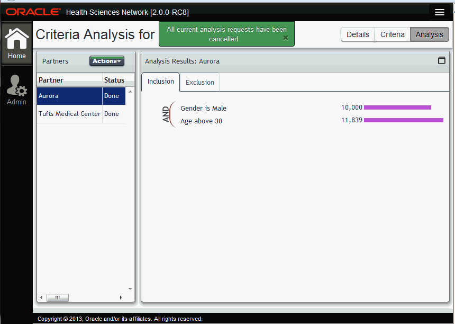455x324 pixels.
Task: Sort by the Partner column header
Action: pyautogui.click(x=70, y=80)
